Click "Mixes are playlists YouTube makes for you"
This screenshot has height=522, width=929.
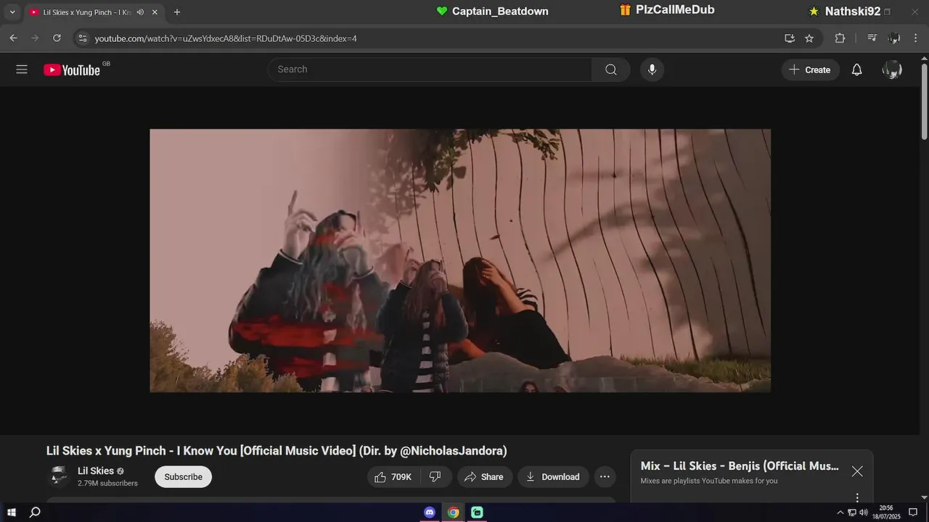click(x=709, y=481)
